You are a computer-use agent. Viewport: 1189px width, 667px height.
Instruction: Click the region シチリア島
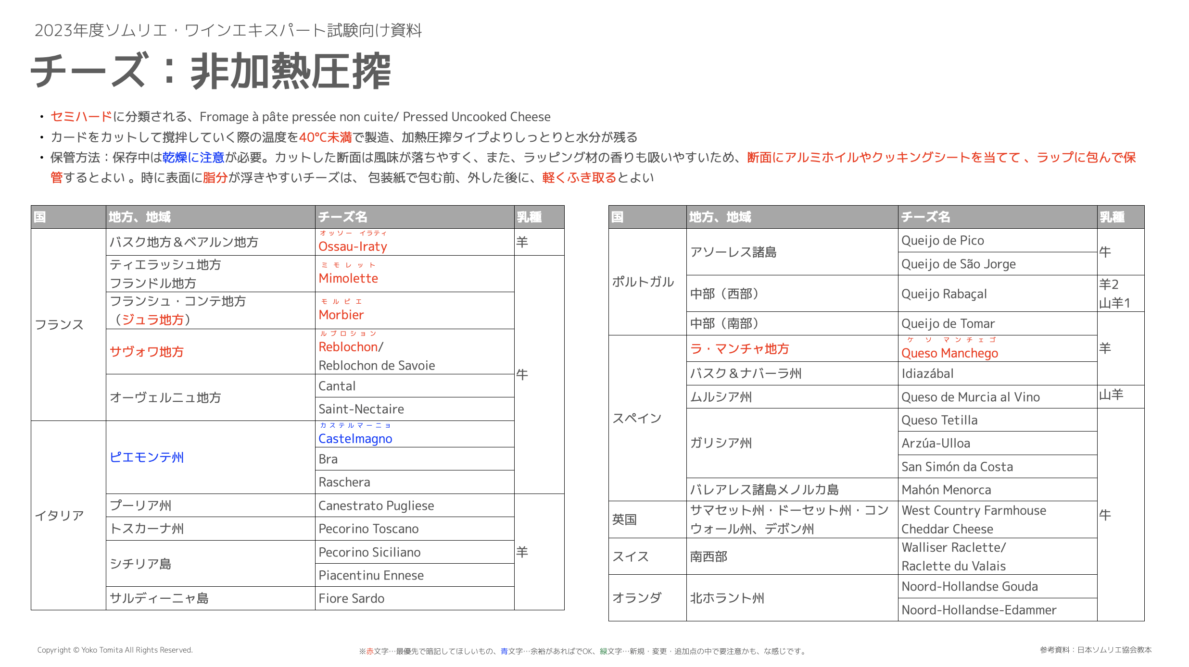140,564
